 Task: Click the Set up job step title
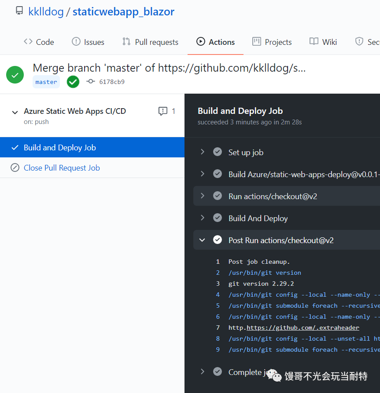click(x=246, y=153)
